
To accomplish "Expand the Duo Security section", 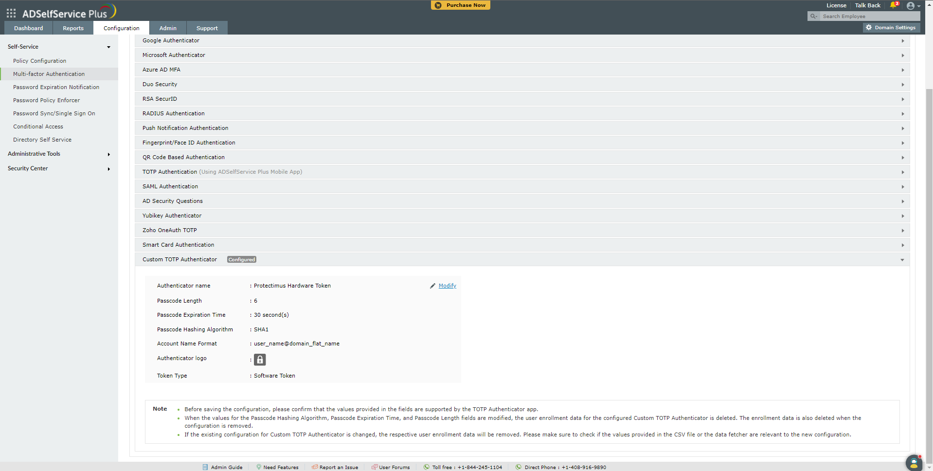I will point(522,84).
